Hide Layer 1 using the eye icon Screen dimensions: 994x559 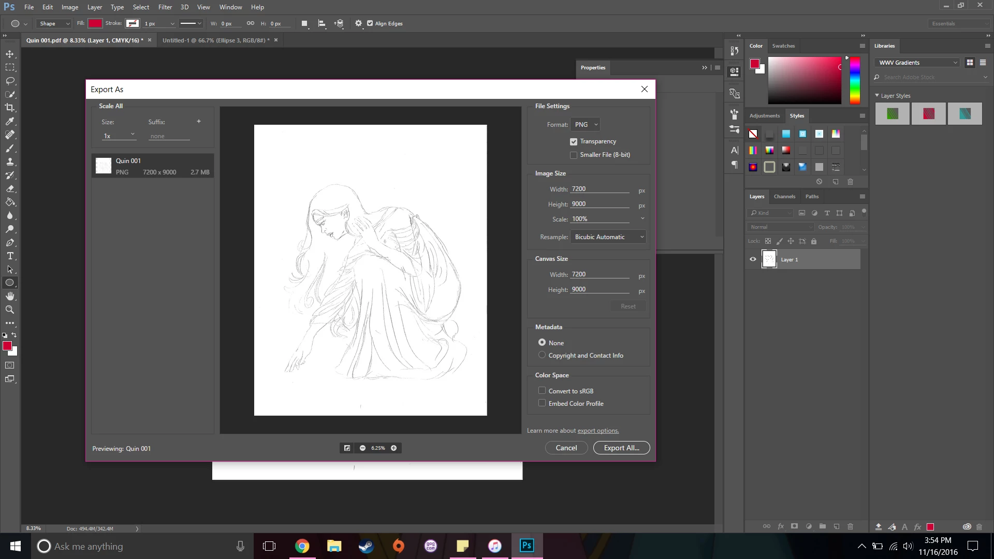pyautogui.click(x=753, y=259)
